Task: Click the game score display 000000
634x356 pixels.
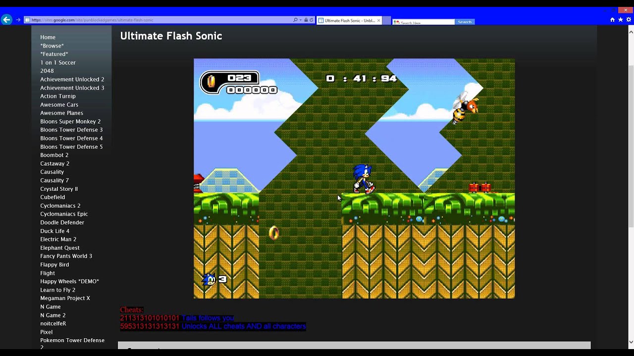Action: (252, 90)
